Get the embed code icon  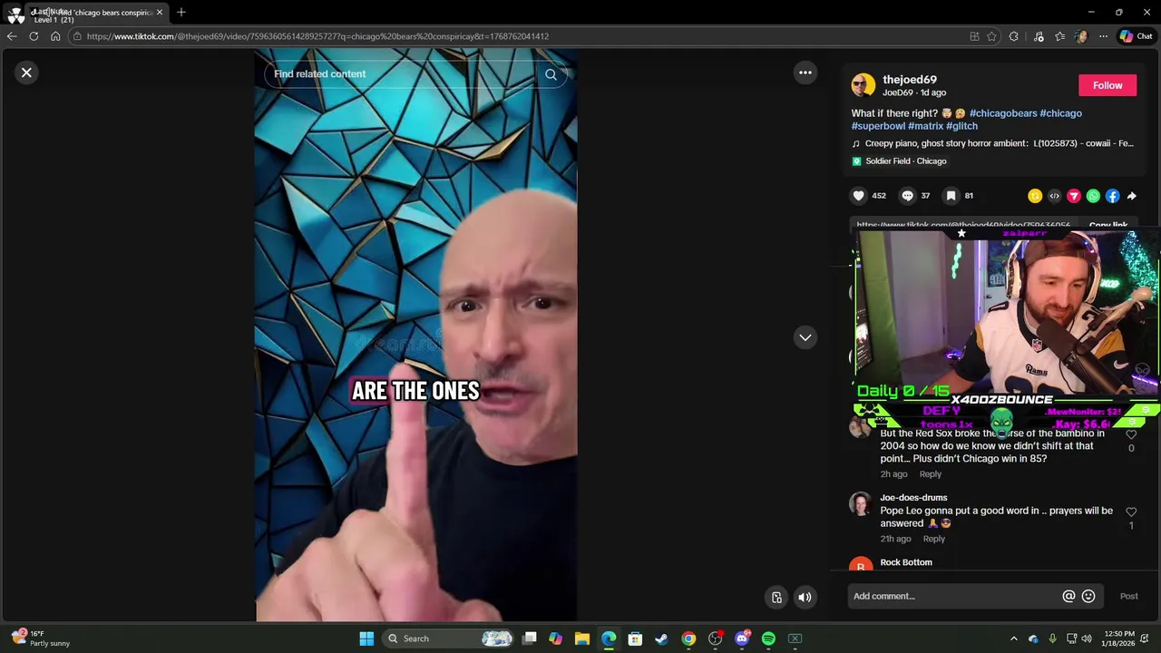(1054, 196)
